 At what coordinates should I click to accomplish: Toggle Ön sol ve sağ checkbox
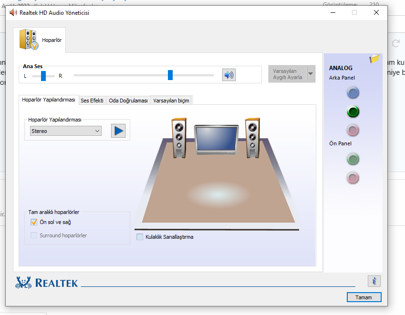coord(34,222)
